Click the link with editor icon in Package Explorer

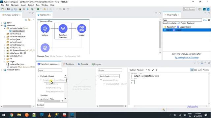click(29, 20)
